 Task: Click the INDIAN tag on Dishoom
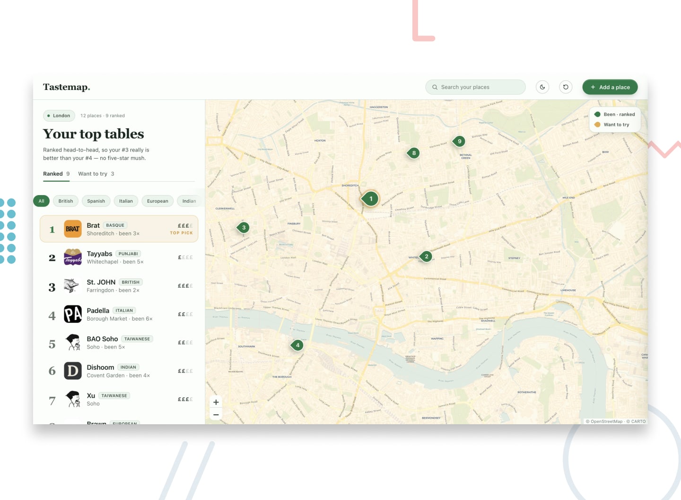pos(128,367)
